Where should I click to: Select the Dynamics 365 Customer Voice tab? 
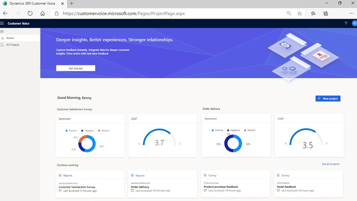[x=32, y=3]
